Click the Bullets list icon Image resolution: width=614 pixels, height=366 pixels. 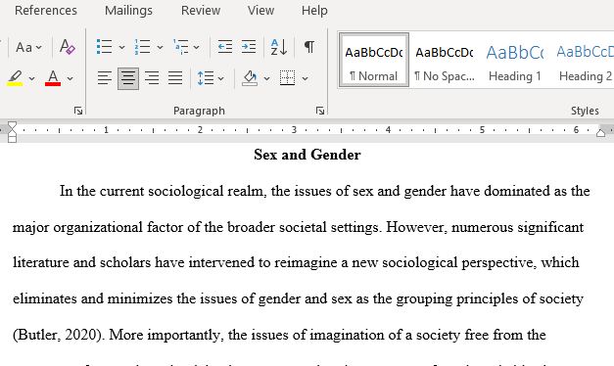click(104, 47)
